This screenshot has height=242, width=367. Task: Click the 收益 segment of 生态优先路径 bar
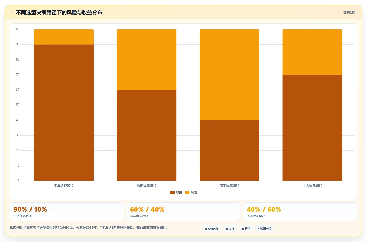click(x=312, y=128)
